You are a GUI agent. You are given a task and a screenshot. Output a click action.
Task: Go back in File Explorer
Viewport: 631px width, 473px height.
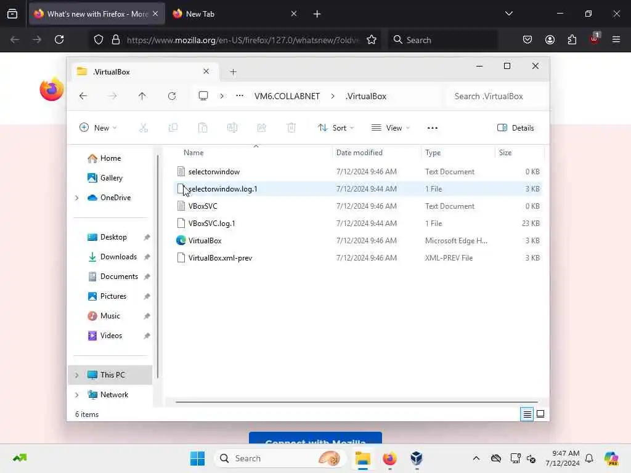click(83, 96)
